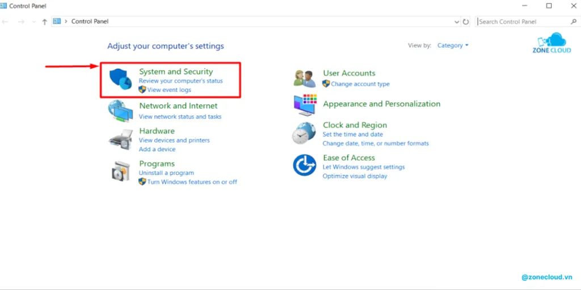Open Optimize visual display link
This screenshot has height=290, width=581.
355,176
